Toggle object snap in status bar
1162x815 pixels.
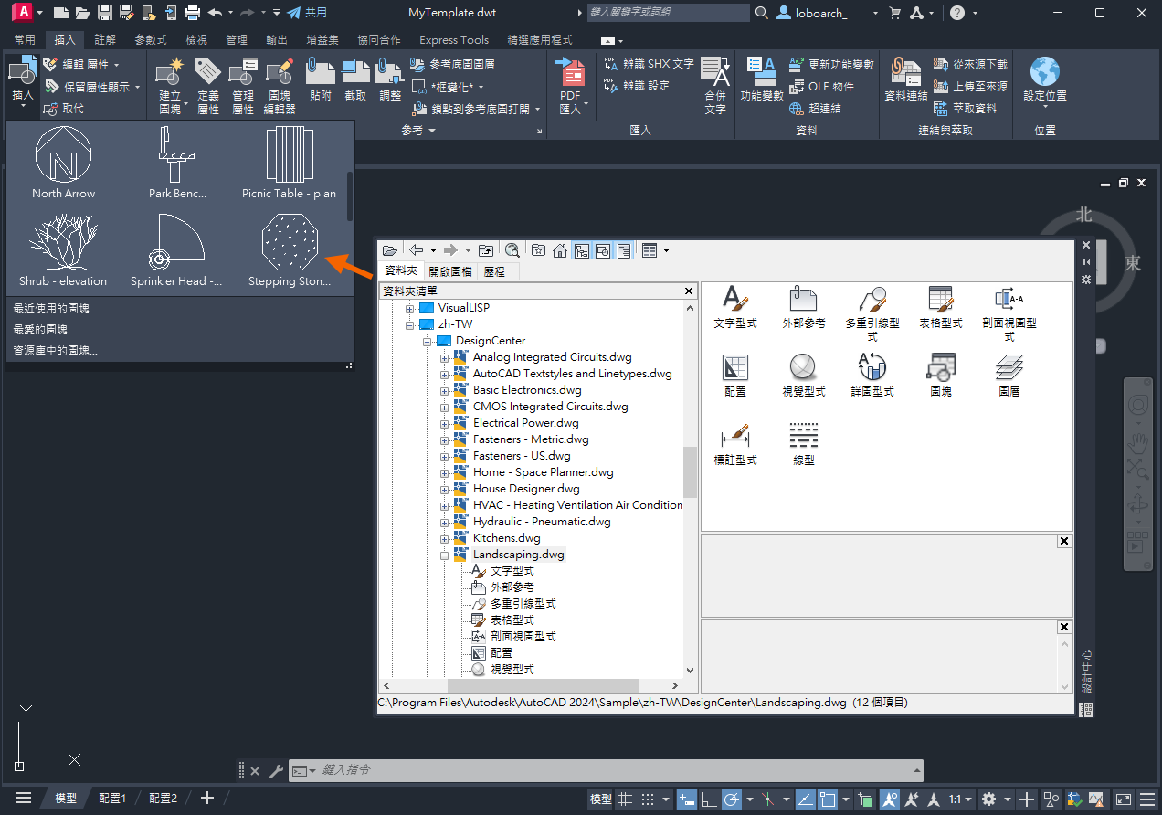pos(828,799)
